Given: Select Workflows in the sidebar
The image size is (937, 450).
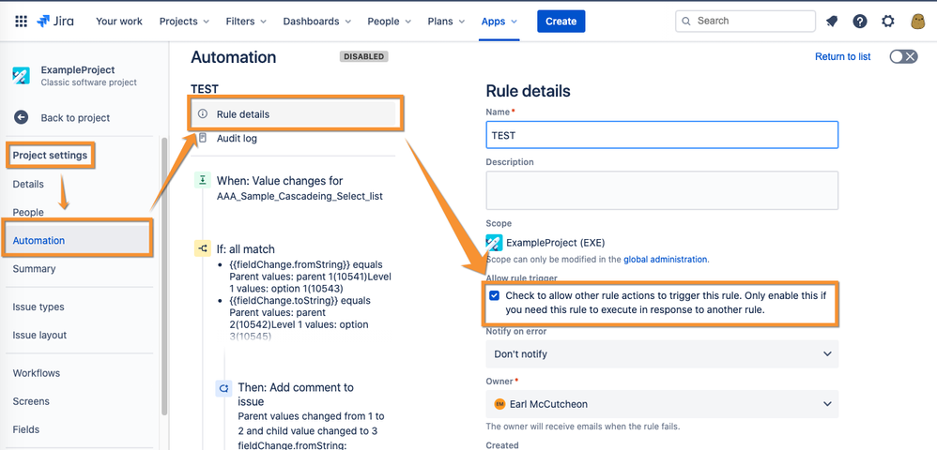Looking at the screenshot, I should coord(37,373).
